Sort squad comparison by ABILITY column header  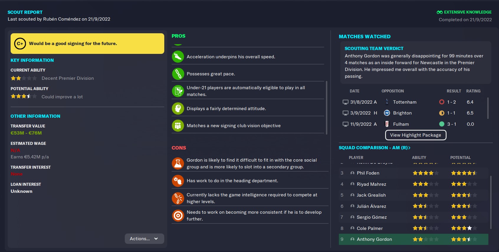click(419, 158)
